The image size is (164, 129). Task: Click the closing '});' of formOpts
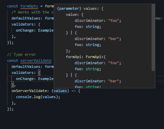click(10, 42)
